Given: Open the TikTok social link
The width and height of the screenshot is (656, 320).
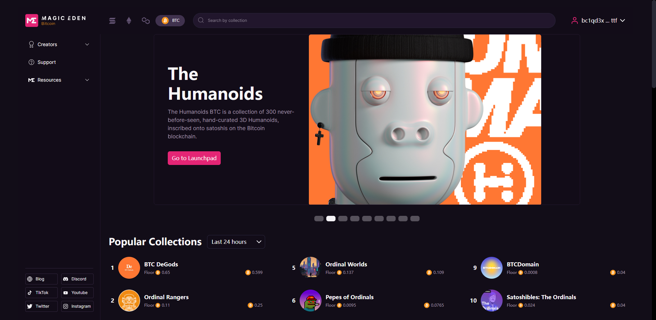Looking at the screenshot, I should coord(41,293).
